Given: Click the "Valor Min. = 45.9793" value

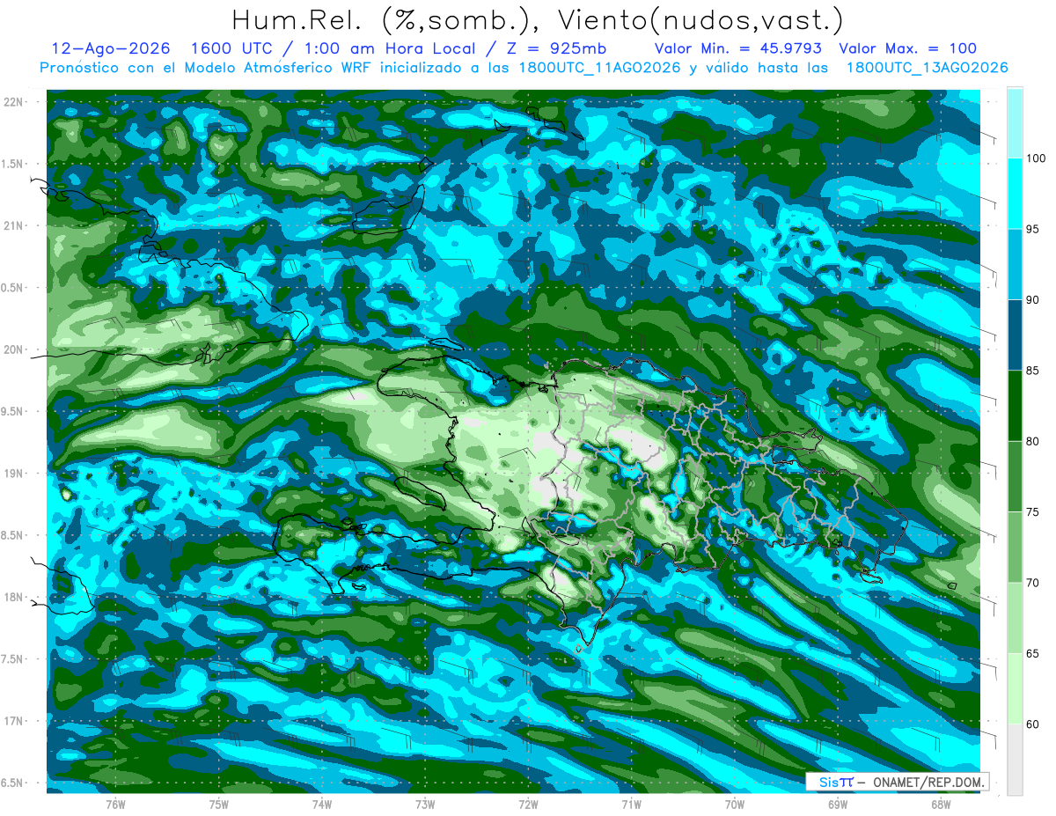Looking at the screenshot, I should point(738,49).
